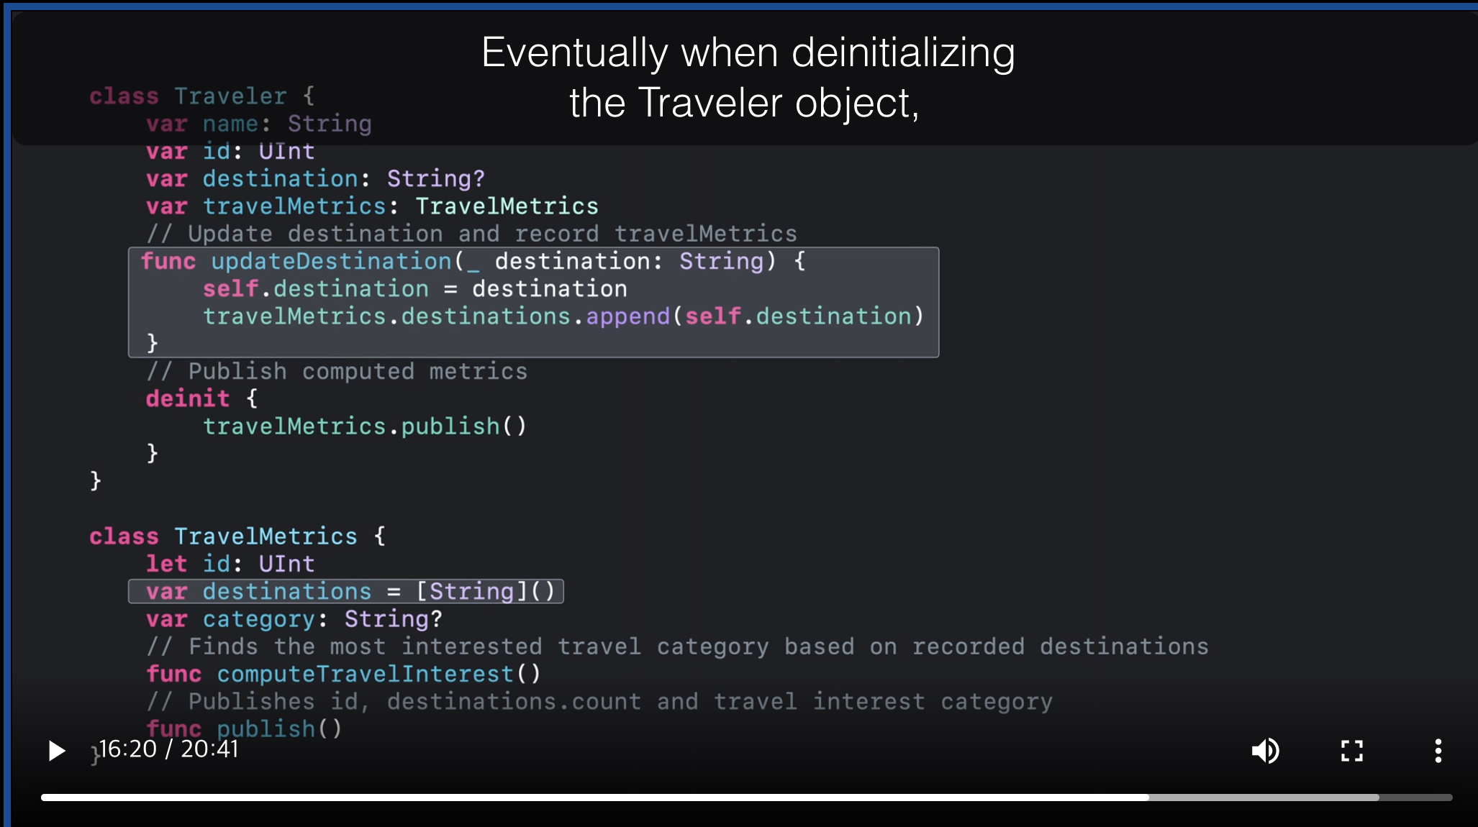This screenshot has width=1478, height=827.
Task: Click the unbuffered end of the timeline
Action: [1418, 798]
